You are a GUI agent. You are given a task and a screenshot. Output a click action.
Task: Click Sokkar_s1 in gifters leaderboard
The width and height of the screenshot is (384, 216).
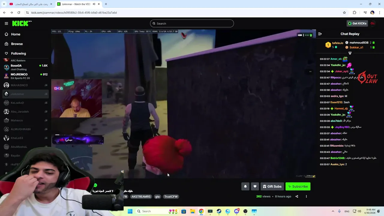(x=356, y=47)
